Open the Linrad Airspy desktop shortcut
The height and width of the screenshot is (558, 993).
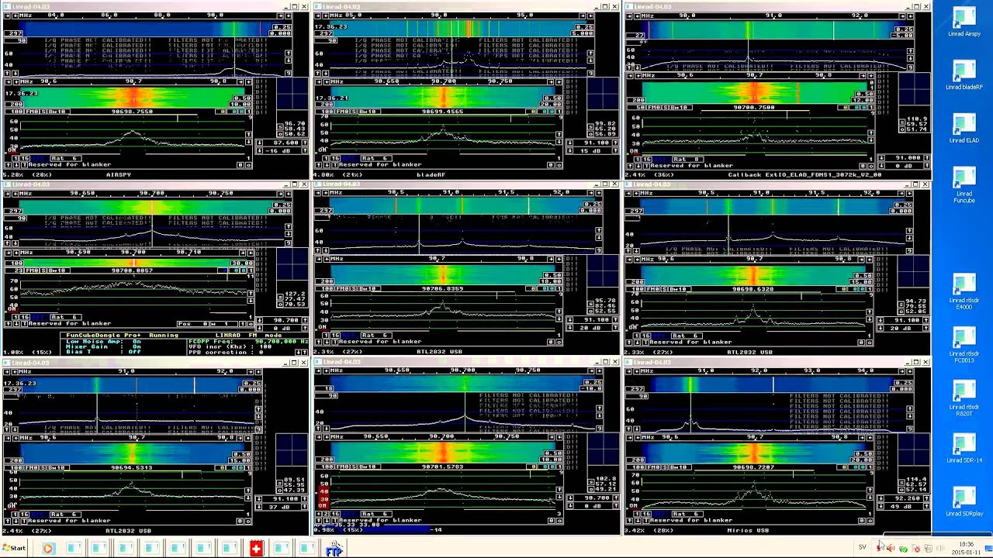pos(964,20)
